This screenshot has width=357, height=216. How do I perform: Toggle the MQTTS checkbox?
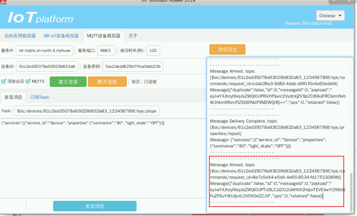click(28, 81)
